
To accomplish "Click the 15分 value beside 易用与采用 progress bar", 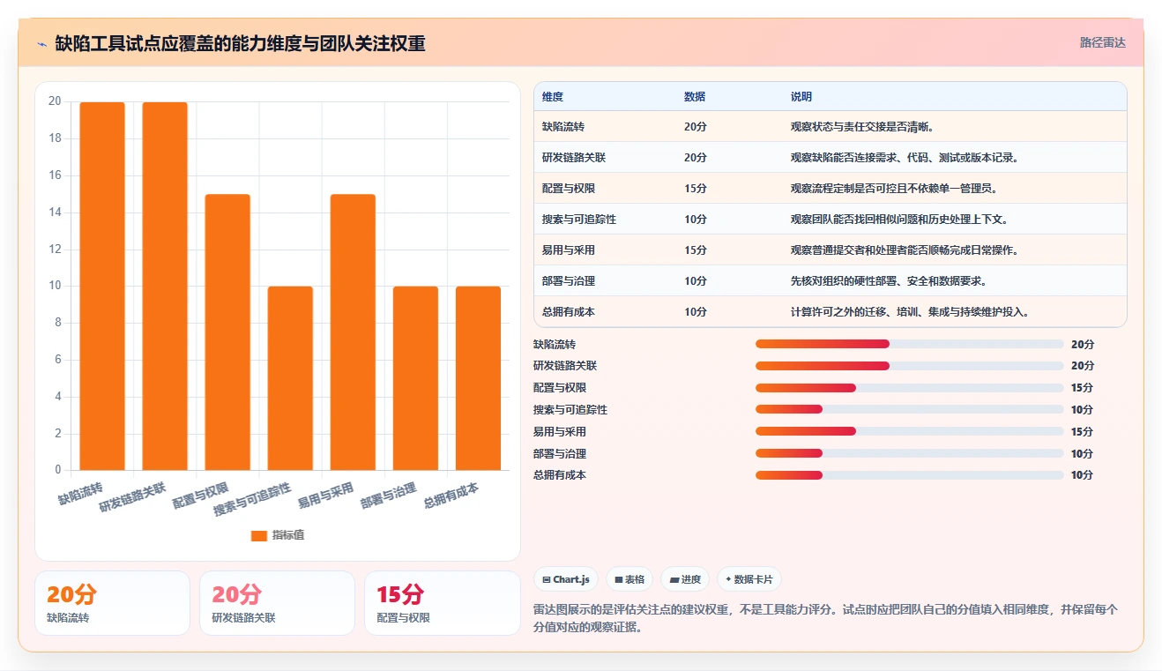I will 1082,431.
